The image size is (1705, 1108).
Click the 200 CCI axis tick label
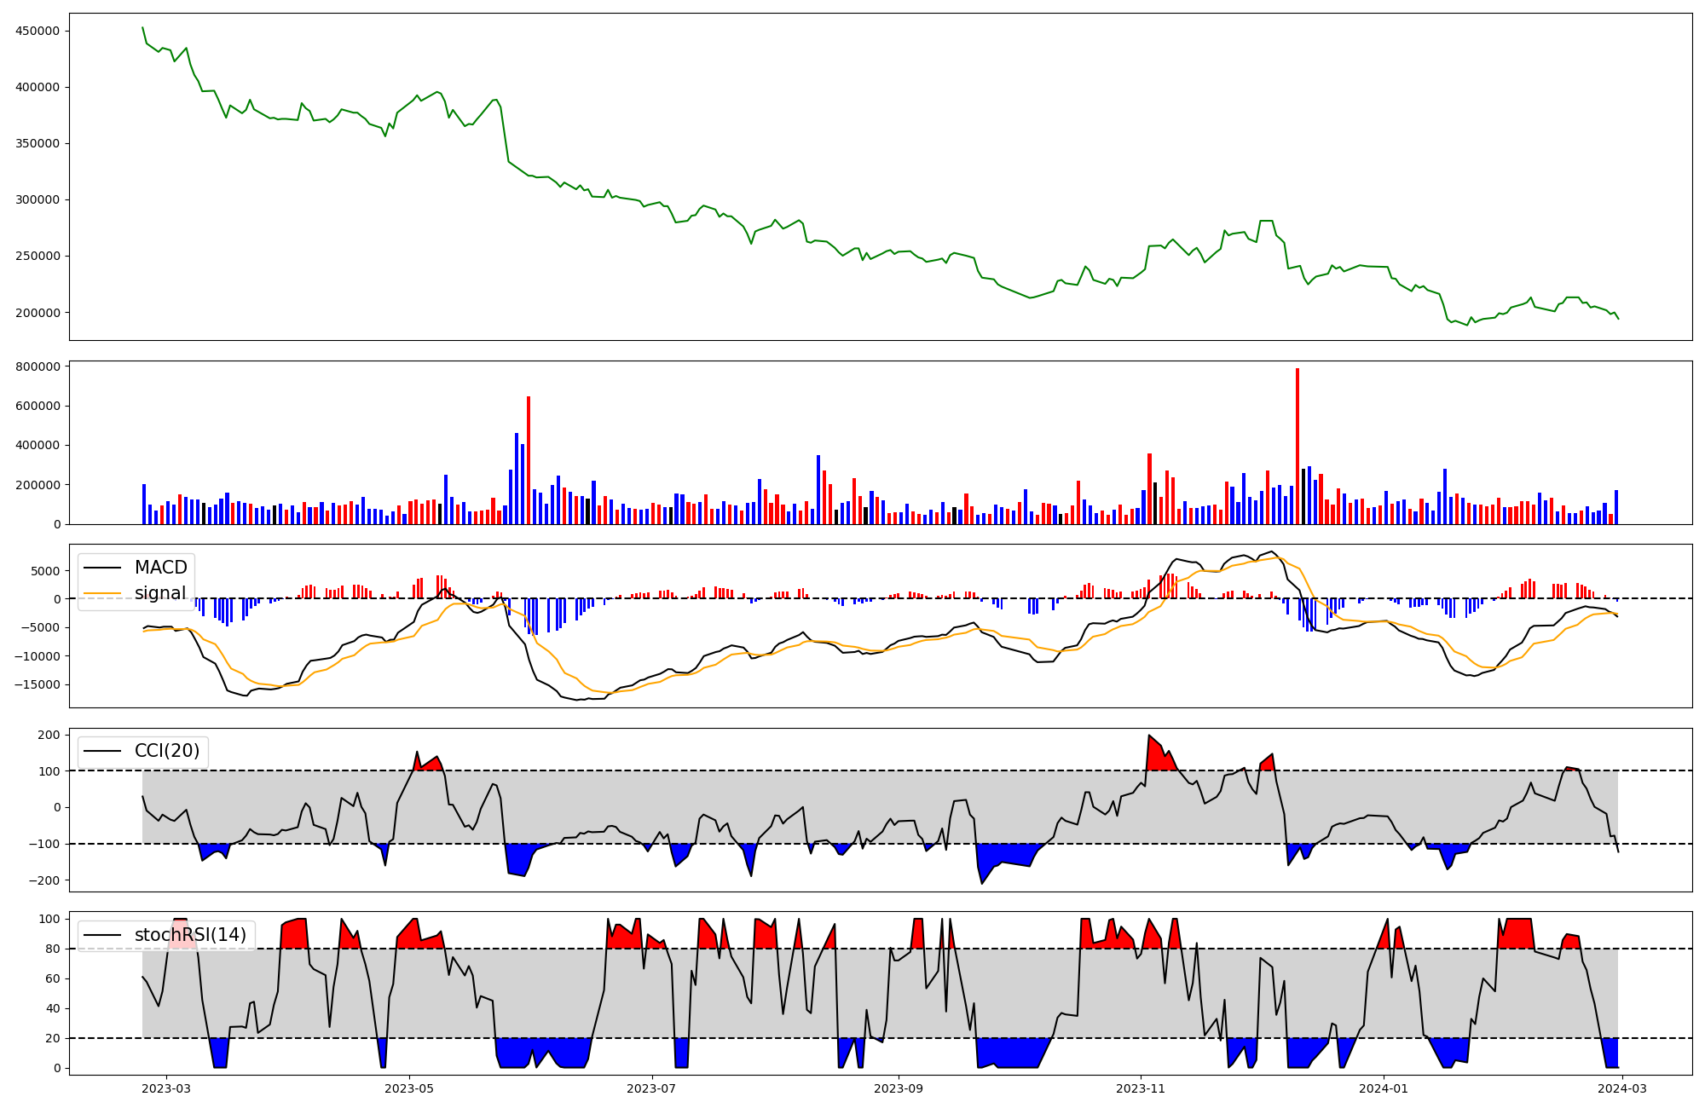pos(49,735)
